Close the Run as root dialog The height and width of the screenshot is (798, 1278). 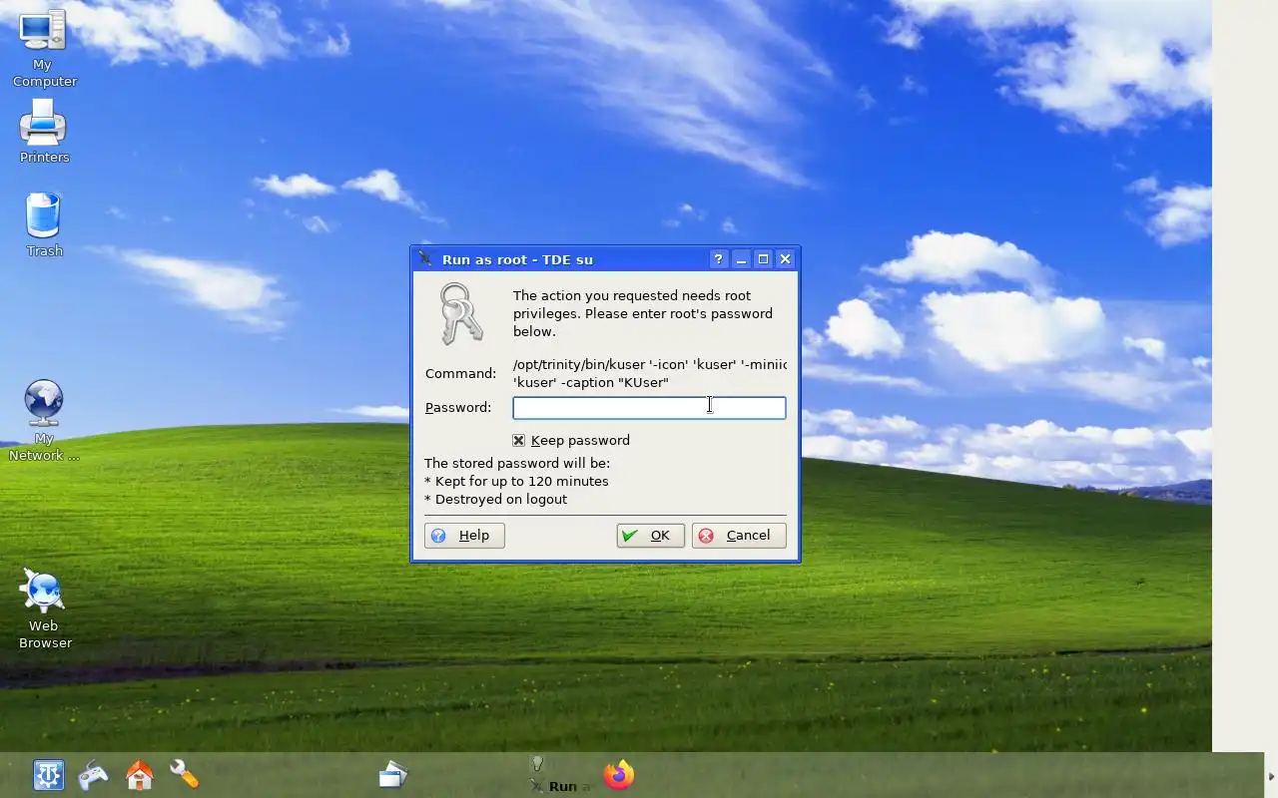pyautogui.click(x=785, y=259)
